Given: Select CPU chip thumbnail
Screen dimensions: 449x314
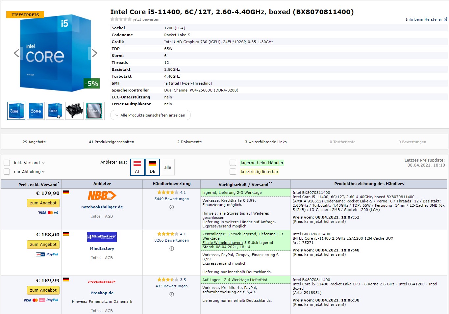Looking at the screenshot, I should [94, 111].
